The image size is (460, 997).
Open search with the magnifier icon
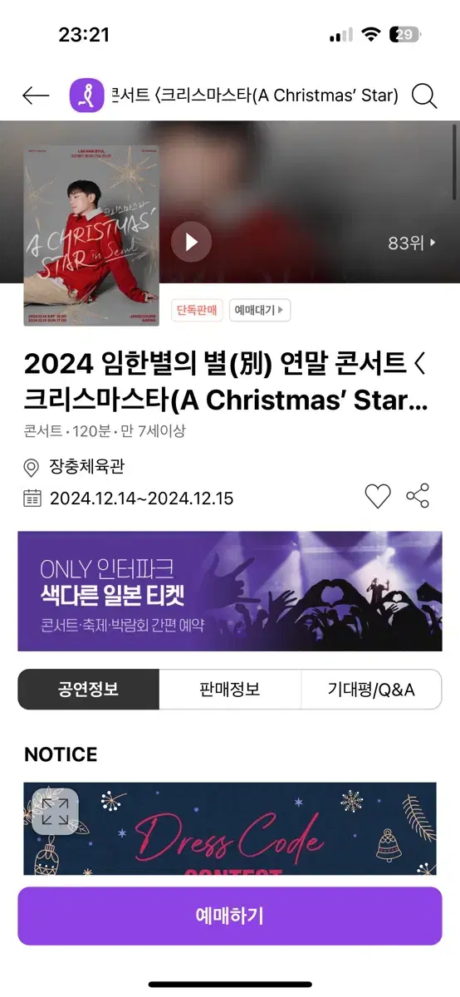point(424,96)
